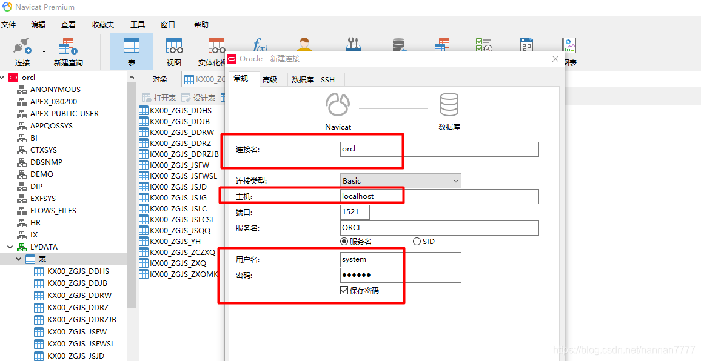Select the SID radio button
This screenshot has height=361, width=701.
pos(417,241)
